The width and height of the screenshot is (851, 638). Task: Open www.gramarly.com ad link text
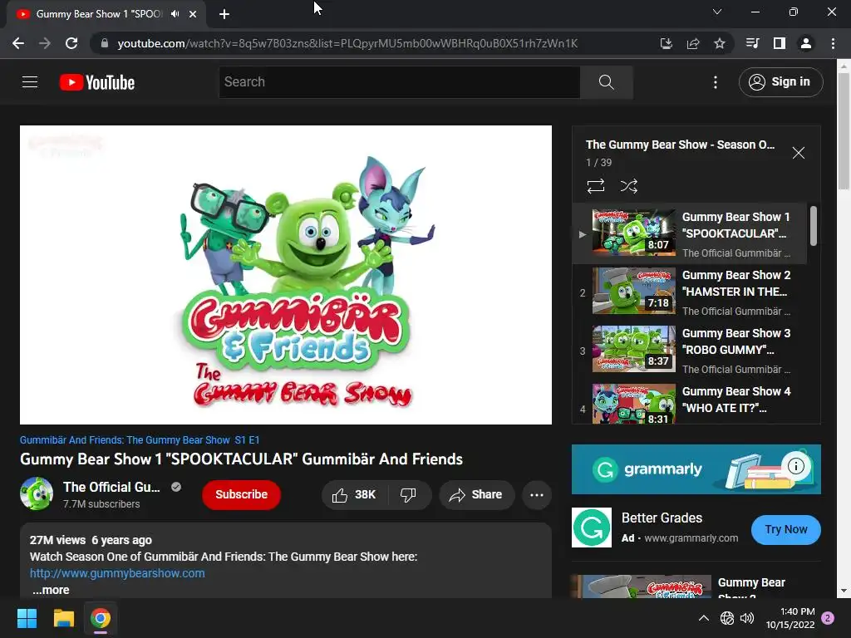[691, 538]
